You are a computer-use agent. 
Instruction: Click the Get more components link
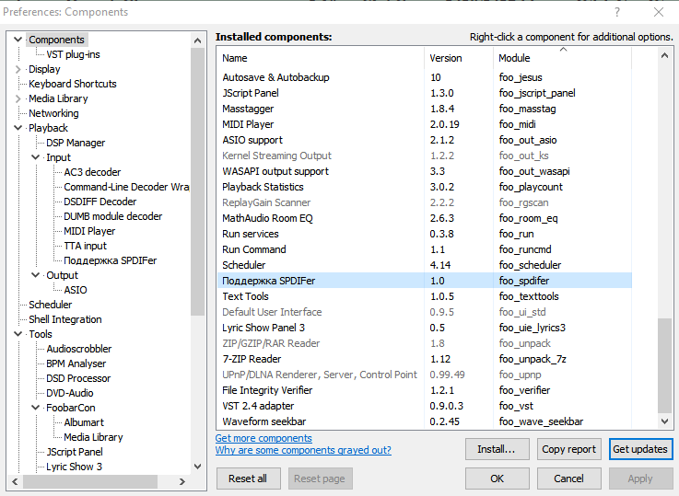click(263, 438)
